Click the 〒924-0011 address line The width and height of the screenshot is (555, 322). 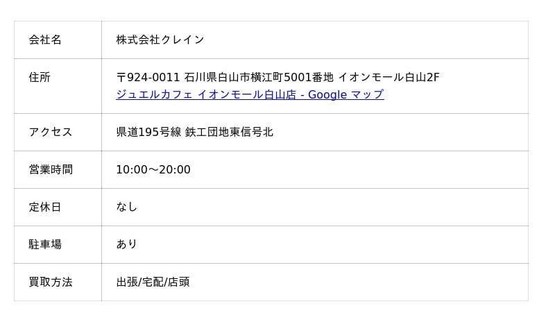[277, 77]
